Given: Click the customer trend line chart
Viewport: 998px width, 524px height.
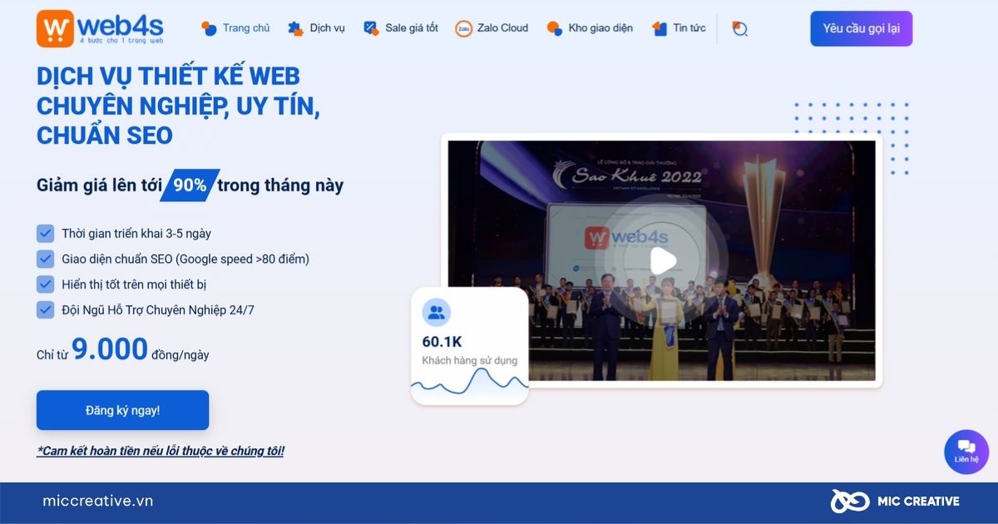Looking at the screenshot, I should point(470,383).
